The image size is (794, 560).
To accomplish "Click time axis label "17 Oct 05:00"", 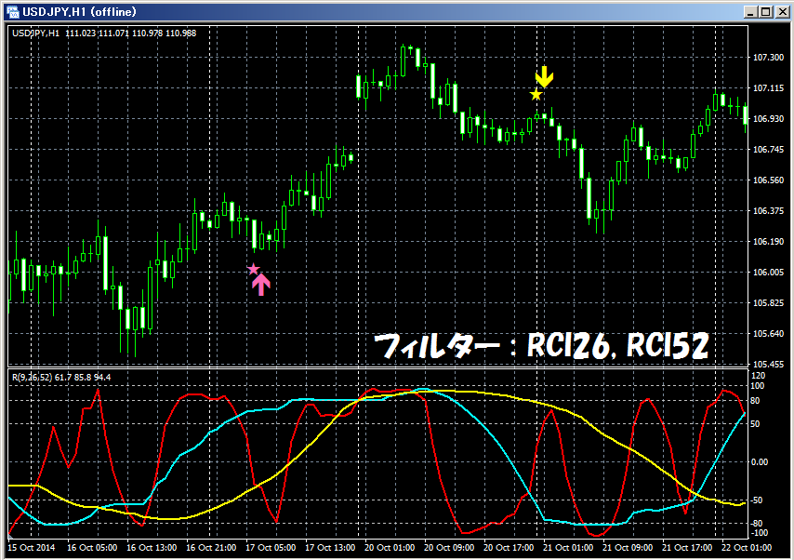I will (271, 548).
